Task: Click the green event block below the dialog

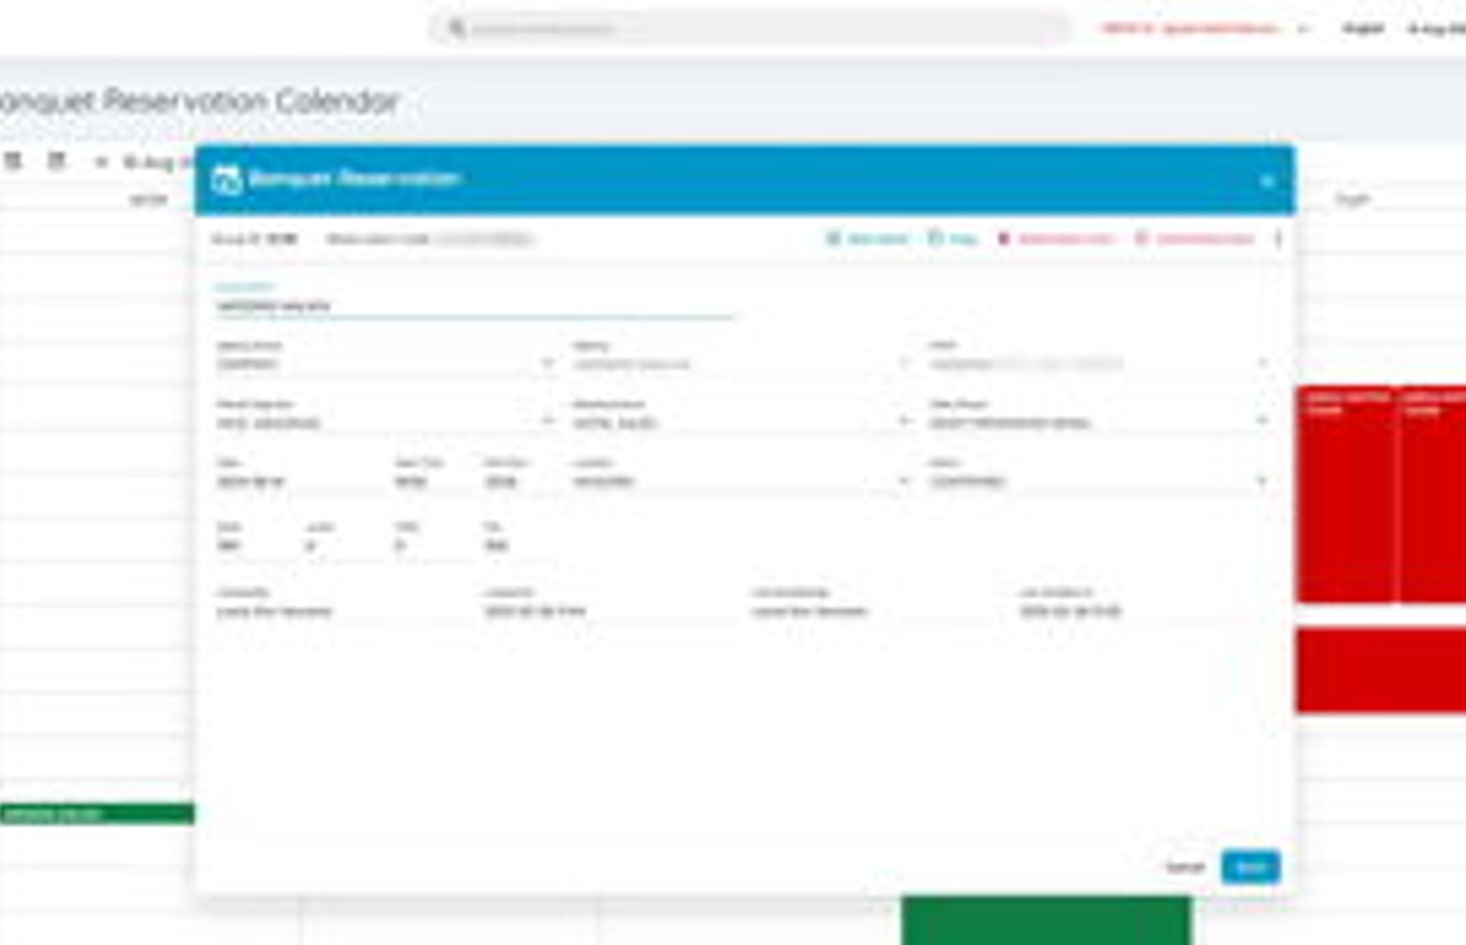Action: coord(1045,919)
